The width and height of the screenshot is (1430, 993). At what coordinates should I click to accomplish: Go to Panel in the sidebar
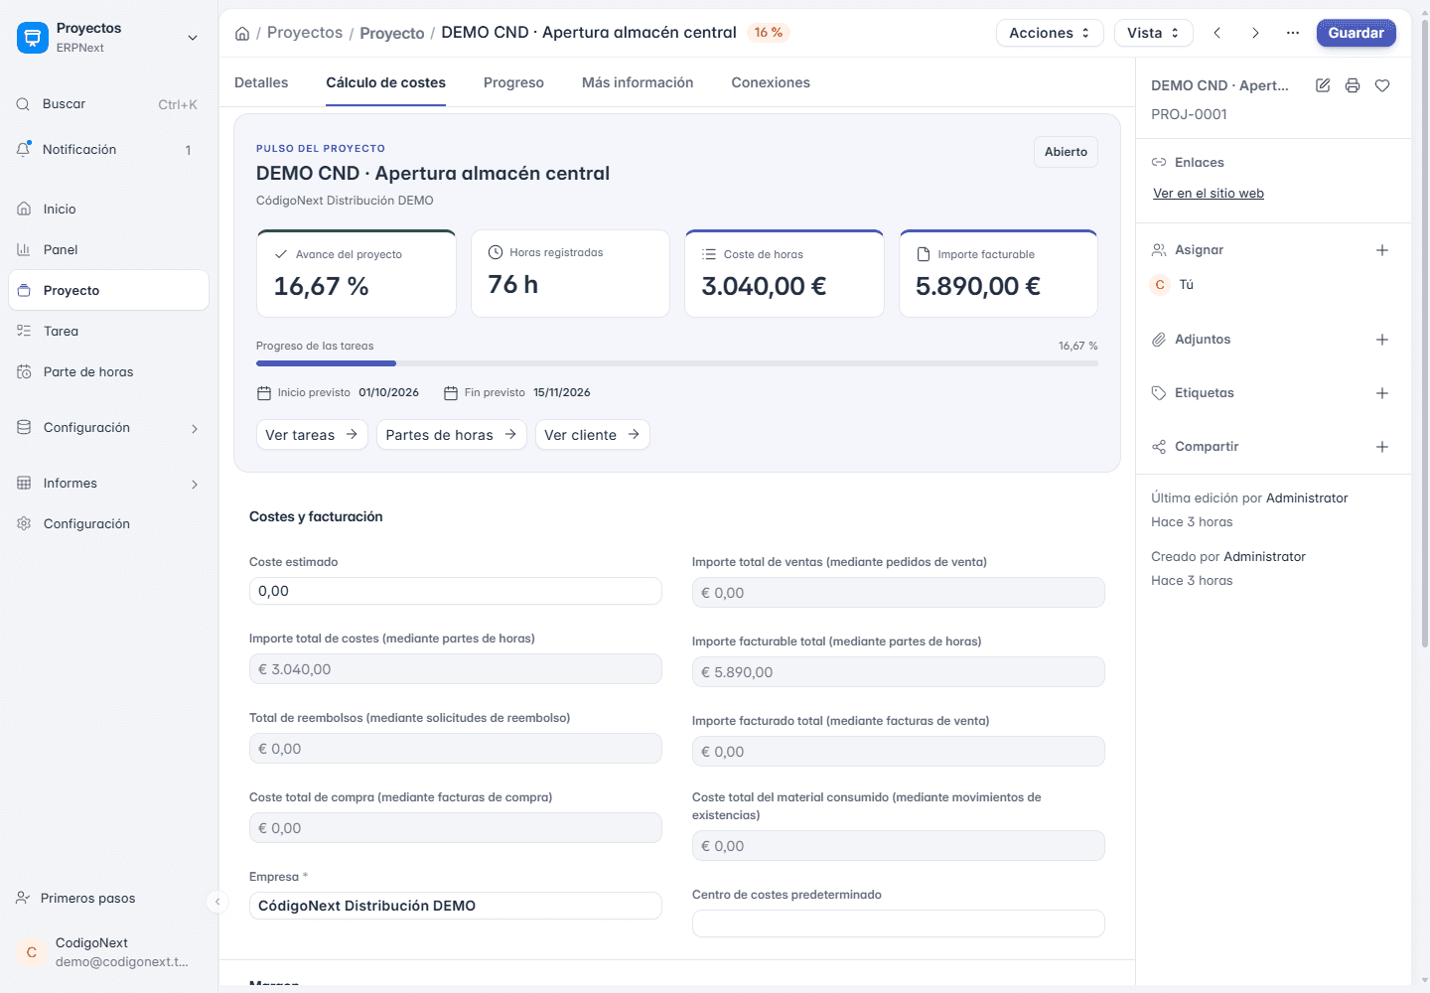pos(108,250)
